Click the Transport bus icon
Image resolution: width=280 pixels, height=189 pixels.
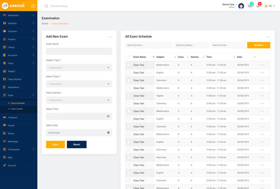(4, 118)
